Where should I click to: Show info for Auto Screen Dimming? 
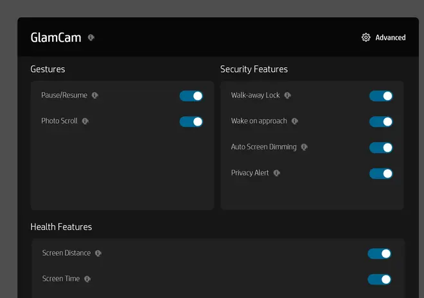pos(305,147)
